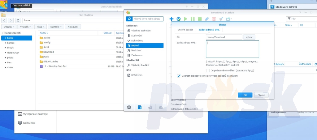This screenshot has width=317, height=140.
Task: Open RSS Feeds in sidebar
Action: [145, 75]
